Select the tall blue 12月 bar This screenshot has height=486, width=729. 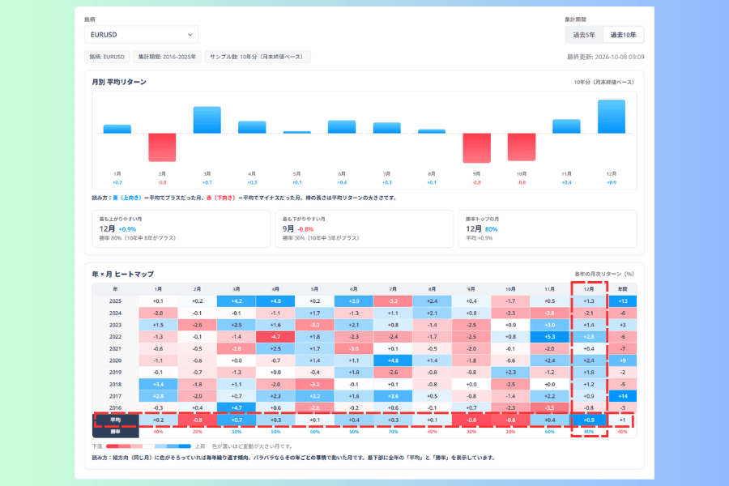(x=612, y=117)
